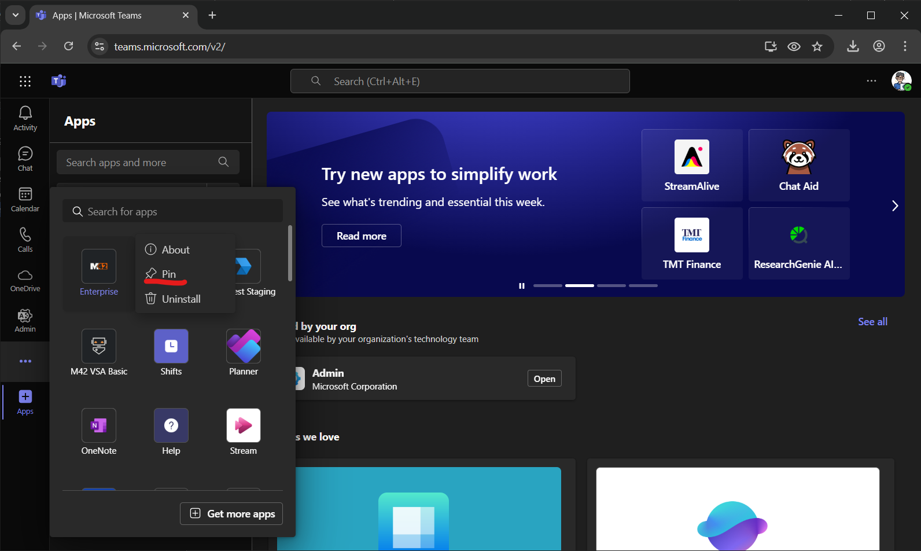This screenshot has height=551, width=921.
Task: Open the browser tab search dropdown
Action: (15, 15)
